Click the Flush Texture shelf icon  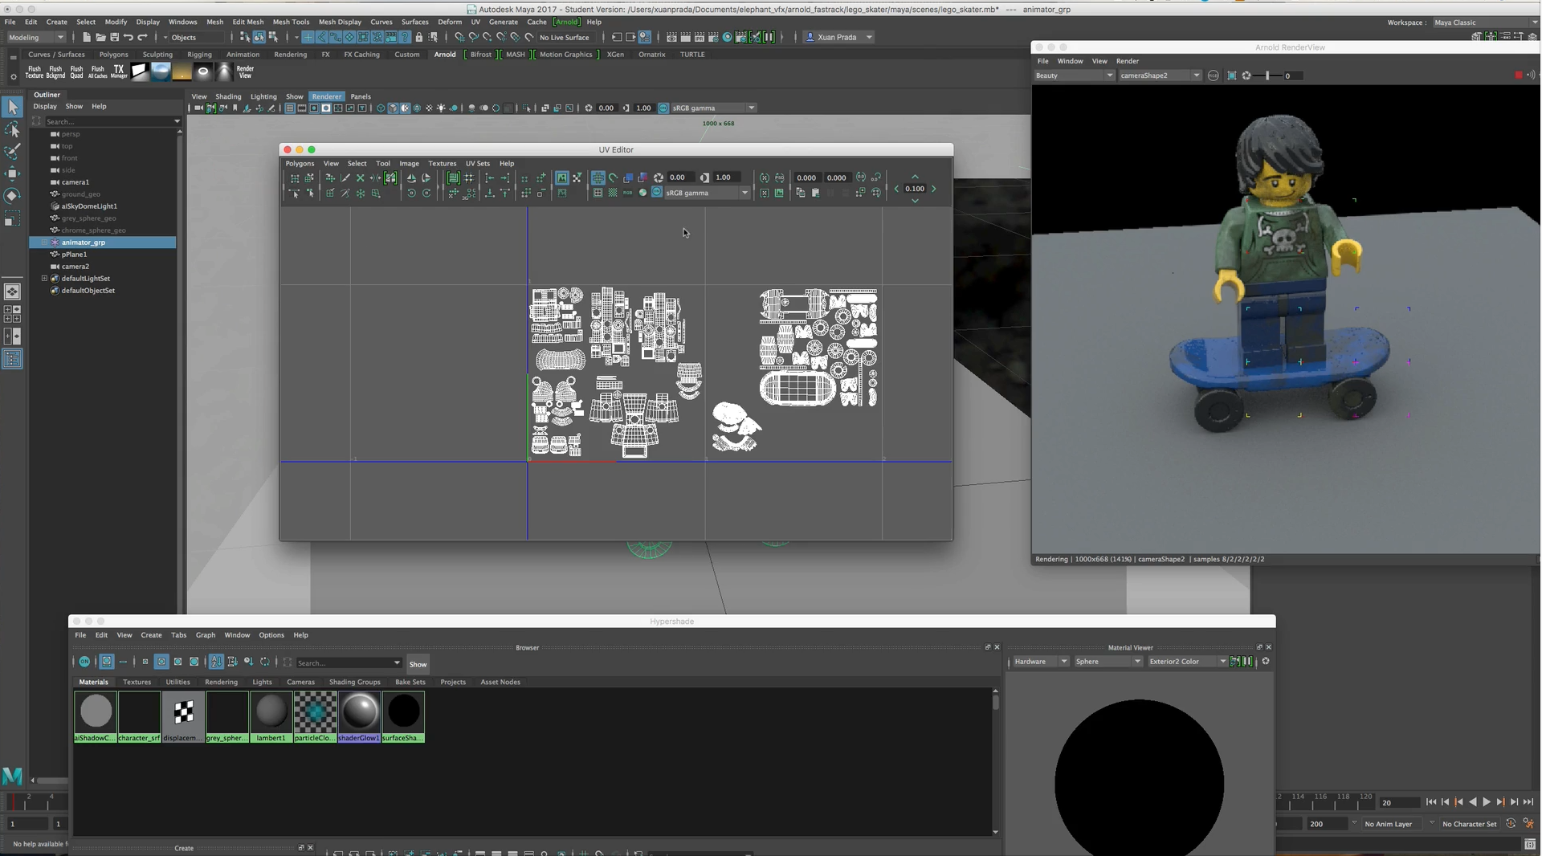(35, 72)
